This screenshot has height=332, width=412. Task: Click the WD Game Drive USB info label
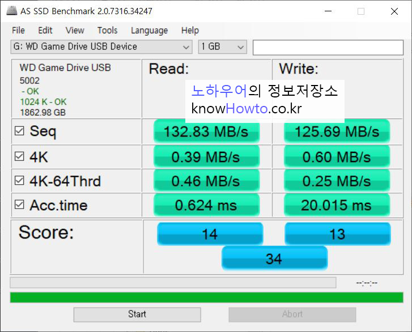tap(65, 68)
